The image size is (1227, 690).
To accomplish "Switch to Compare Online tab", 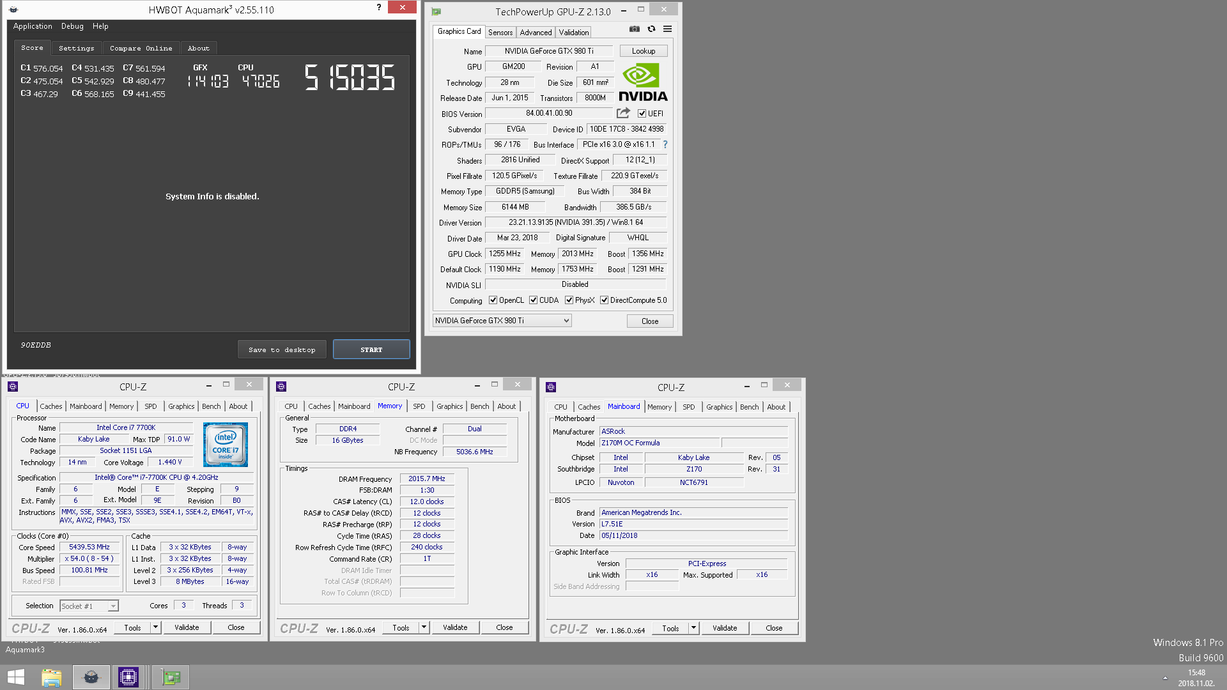I will 141,48.
